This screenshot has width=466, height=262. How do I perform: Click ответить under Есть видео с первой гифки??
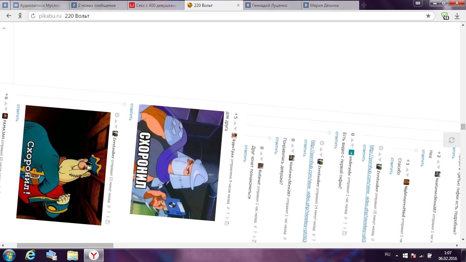(336, 140)
